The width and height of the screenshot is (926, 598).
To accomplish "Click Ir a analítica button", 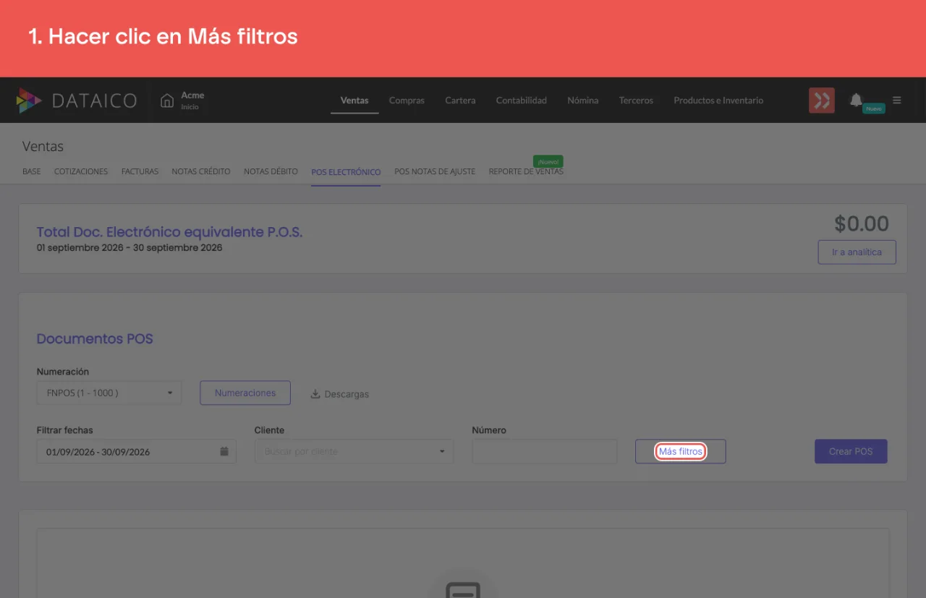I will coord(857,252).
